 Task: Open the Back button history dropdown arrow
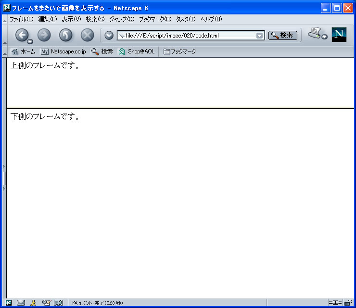coord(30,41)
